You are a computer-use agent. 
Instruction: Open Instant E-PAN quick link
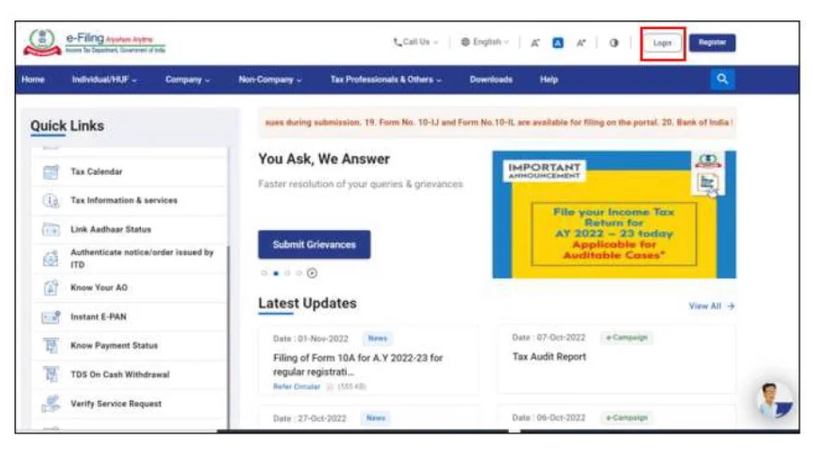98,317
